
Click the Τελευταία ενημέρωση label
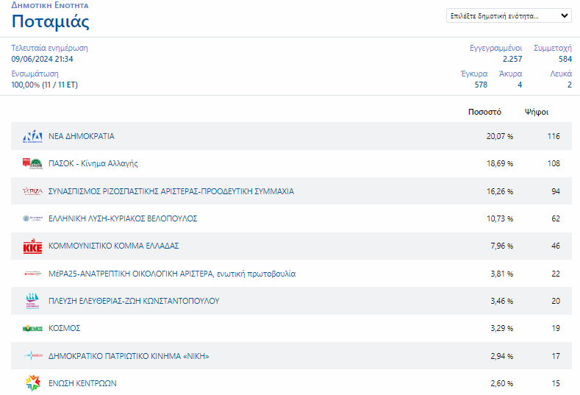(49, 48)
